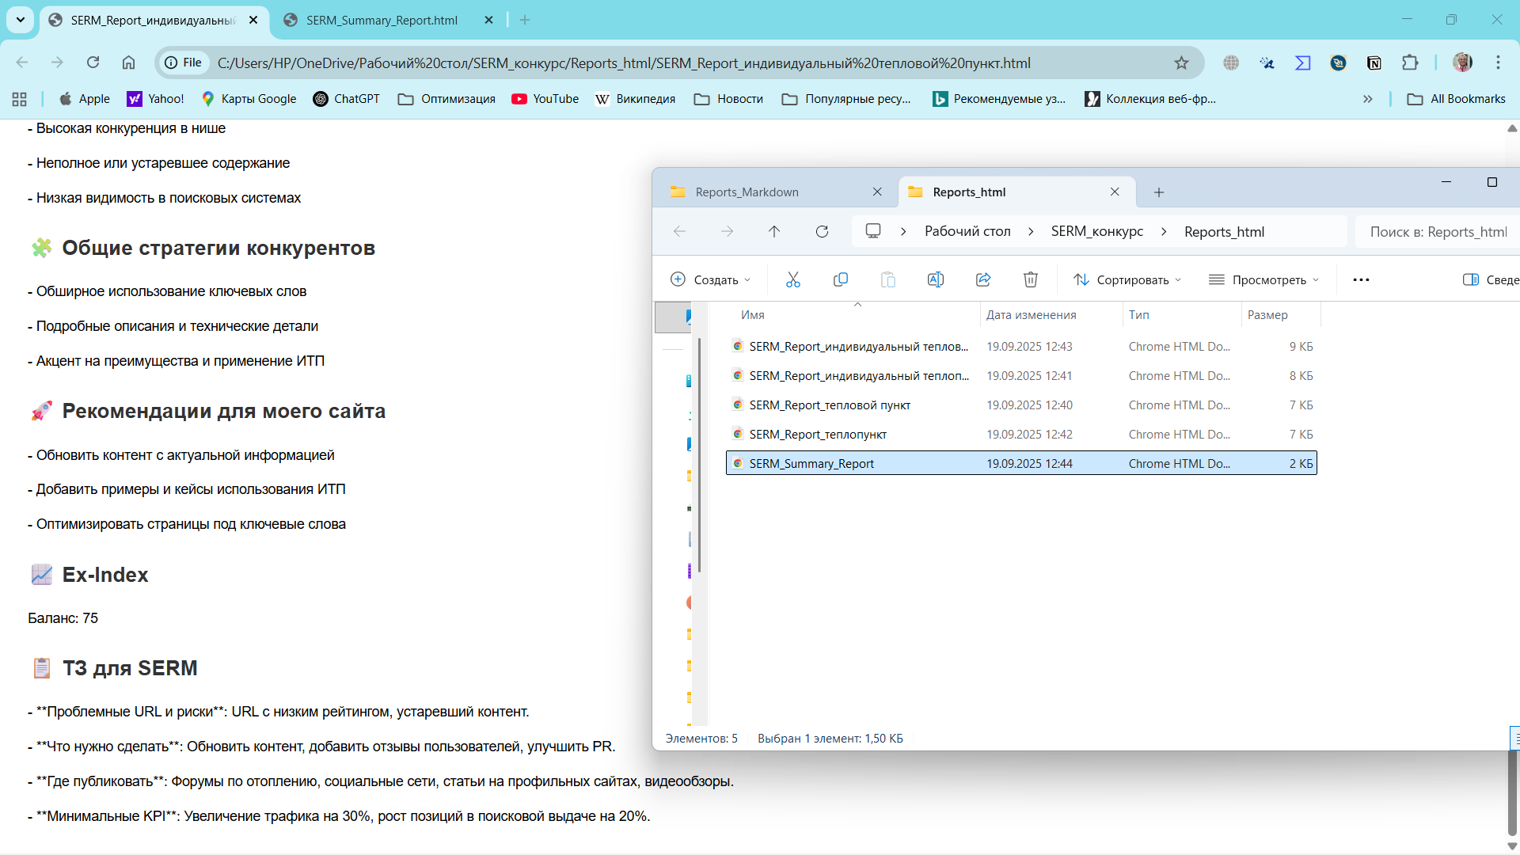Bookmark this page with star icon
This screenshot has width=1520, height=855.
1181,63
